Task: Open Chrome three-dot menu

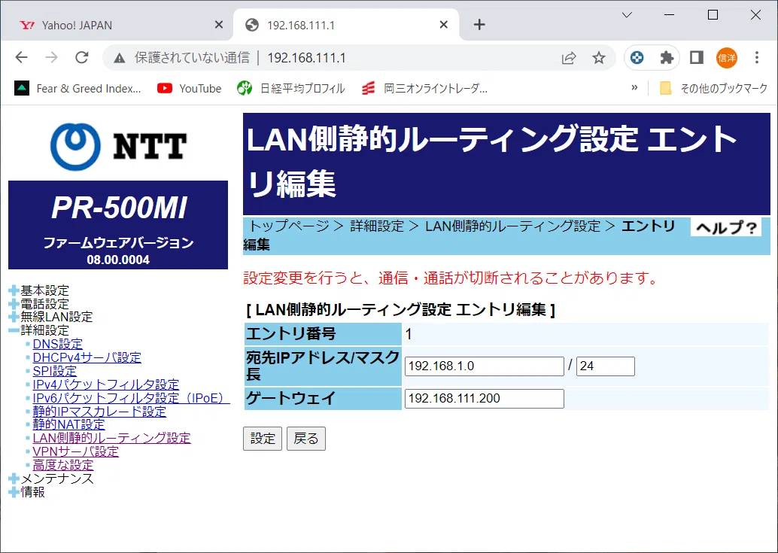Action: (x=757, y=57)
